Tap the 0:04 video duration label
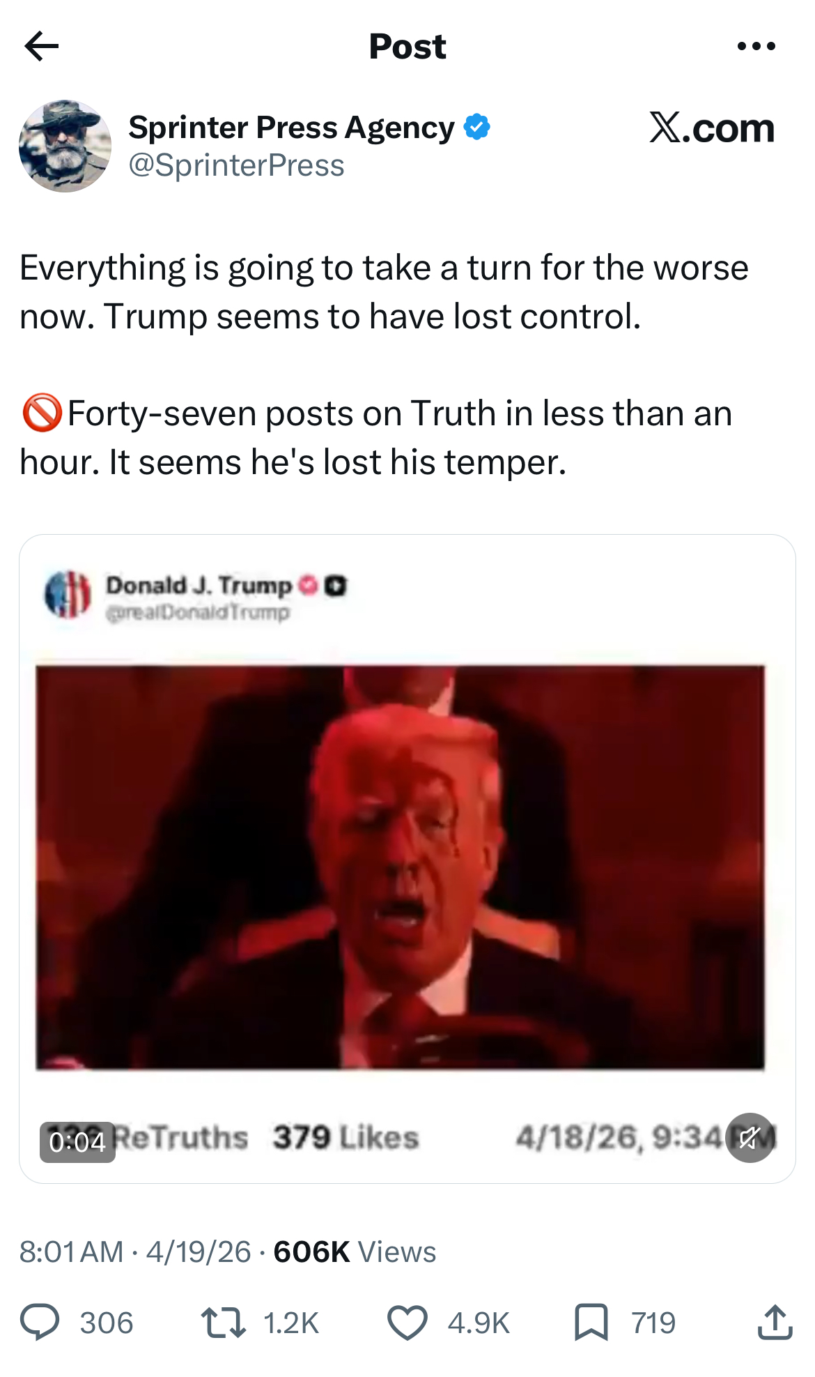815x1377 pixels. click(77, 1142)
